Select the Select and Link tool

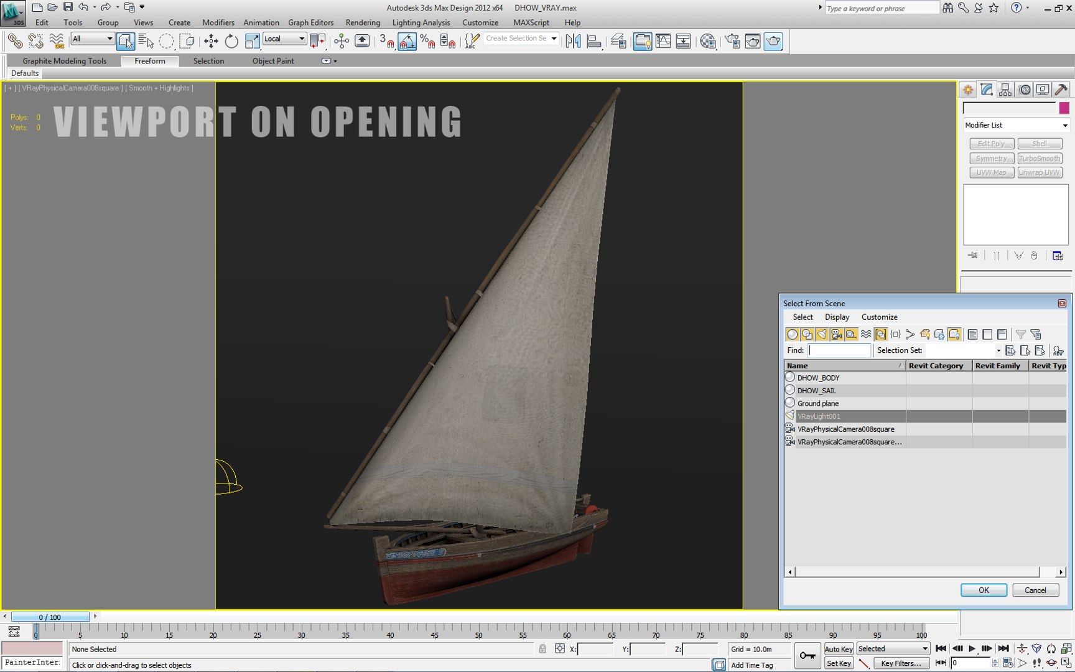tap(15, 41)
